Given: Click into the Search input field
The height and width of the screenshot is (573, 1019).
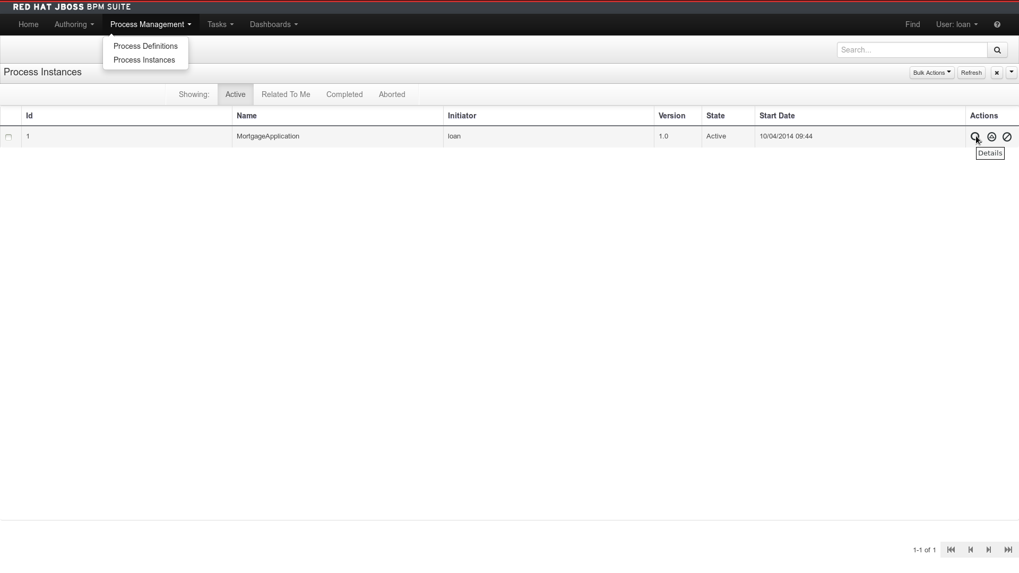Looking at the screenshot, I should pos(911,50).
